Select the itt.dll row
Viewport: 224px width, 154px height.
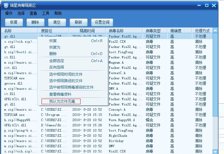click(107, 68)
